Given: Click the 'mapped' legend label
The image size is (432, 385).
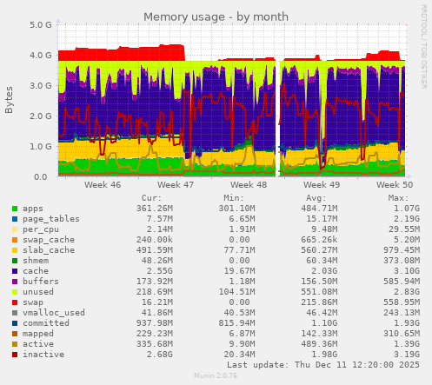Looking at the screenshot, I should click(38, 334).
